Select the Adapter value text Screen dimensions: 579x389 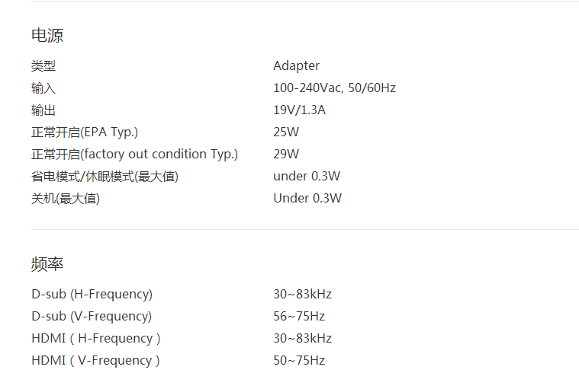296,65
